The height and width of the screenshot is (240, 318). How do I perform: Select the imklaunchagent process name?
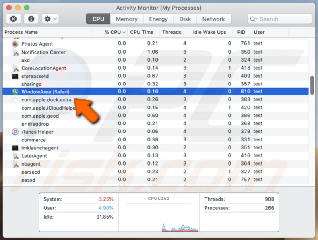40,148
